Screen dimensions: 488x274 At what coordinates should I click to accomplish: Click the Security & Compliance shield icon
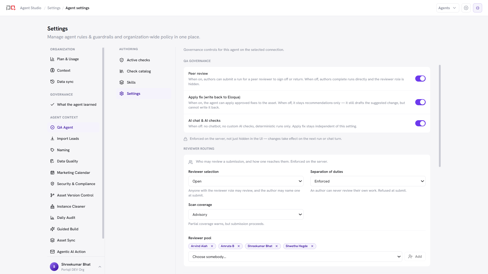pyautogui.click(x=52, y=184)
